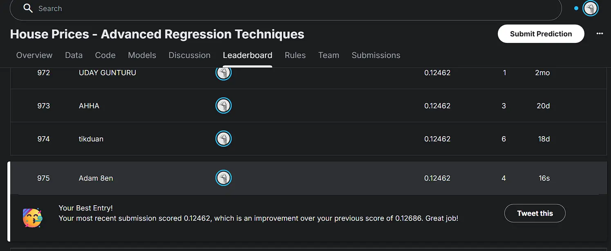Screen dimensions: 611x251
Task: Open the tikduan leaderboard entry
Action: coord(91,139)
